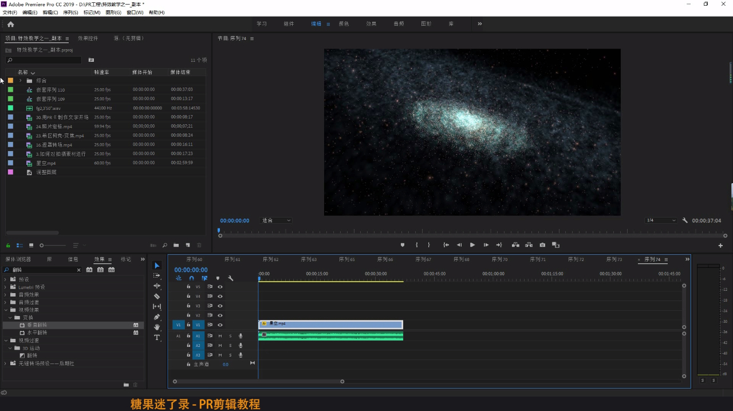Expand the 综合 bin folder
This screenshot has width=733, height=411.
20,81
